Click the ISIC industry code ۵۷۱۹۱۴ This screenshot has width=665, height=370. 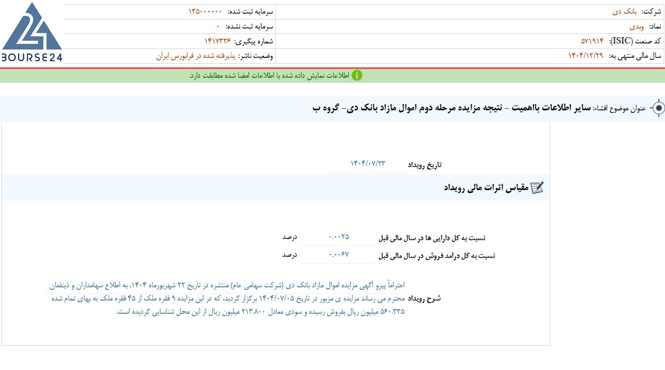pos(592,41)
